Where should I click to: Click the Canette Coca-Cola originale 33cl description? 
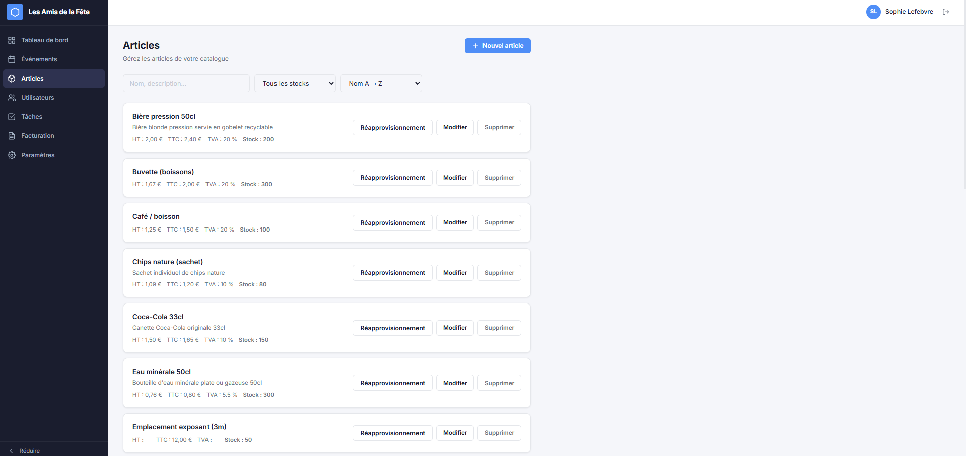tap(179, 328)
